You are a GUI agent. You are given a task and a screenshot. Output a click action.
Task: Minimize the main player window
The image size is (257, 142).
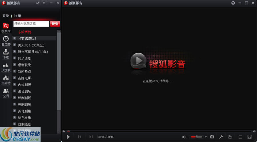tap(240, 3)
